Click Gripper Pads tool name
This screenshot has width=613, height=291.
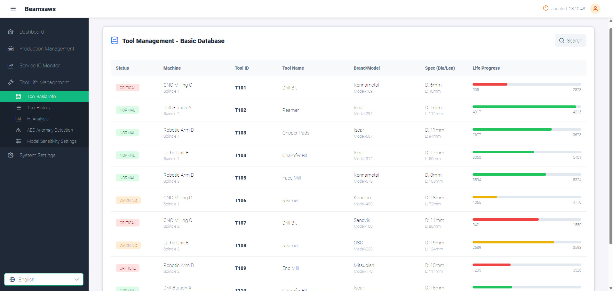pyautogui.click(x=296, y=133)
